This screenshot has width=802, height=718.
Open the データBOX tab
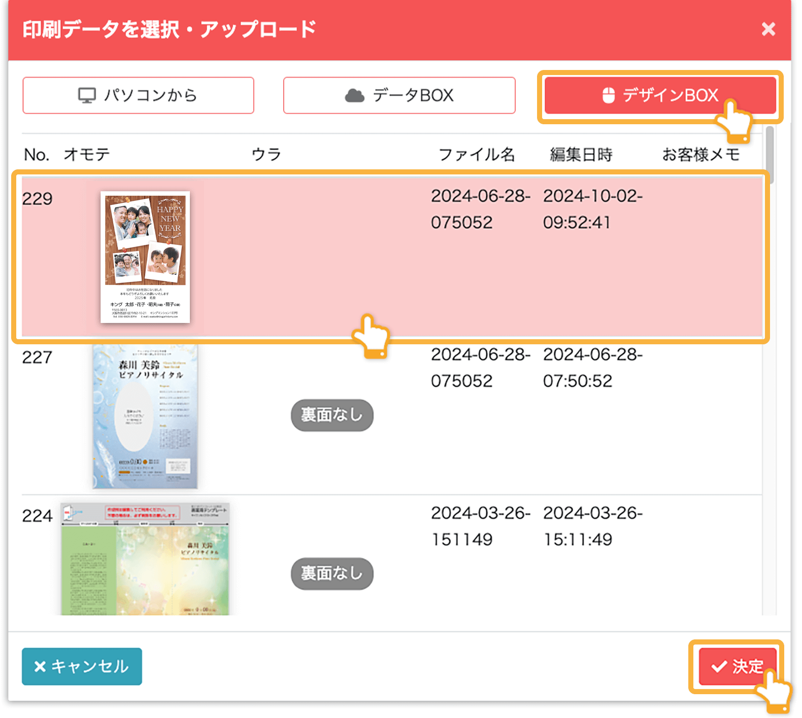pyautogui.click(x=399, y=95)
